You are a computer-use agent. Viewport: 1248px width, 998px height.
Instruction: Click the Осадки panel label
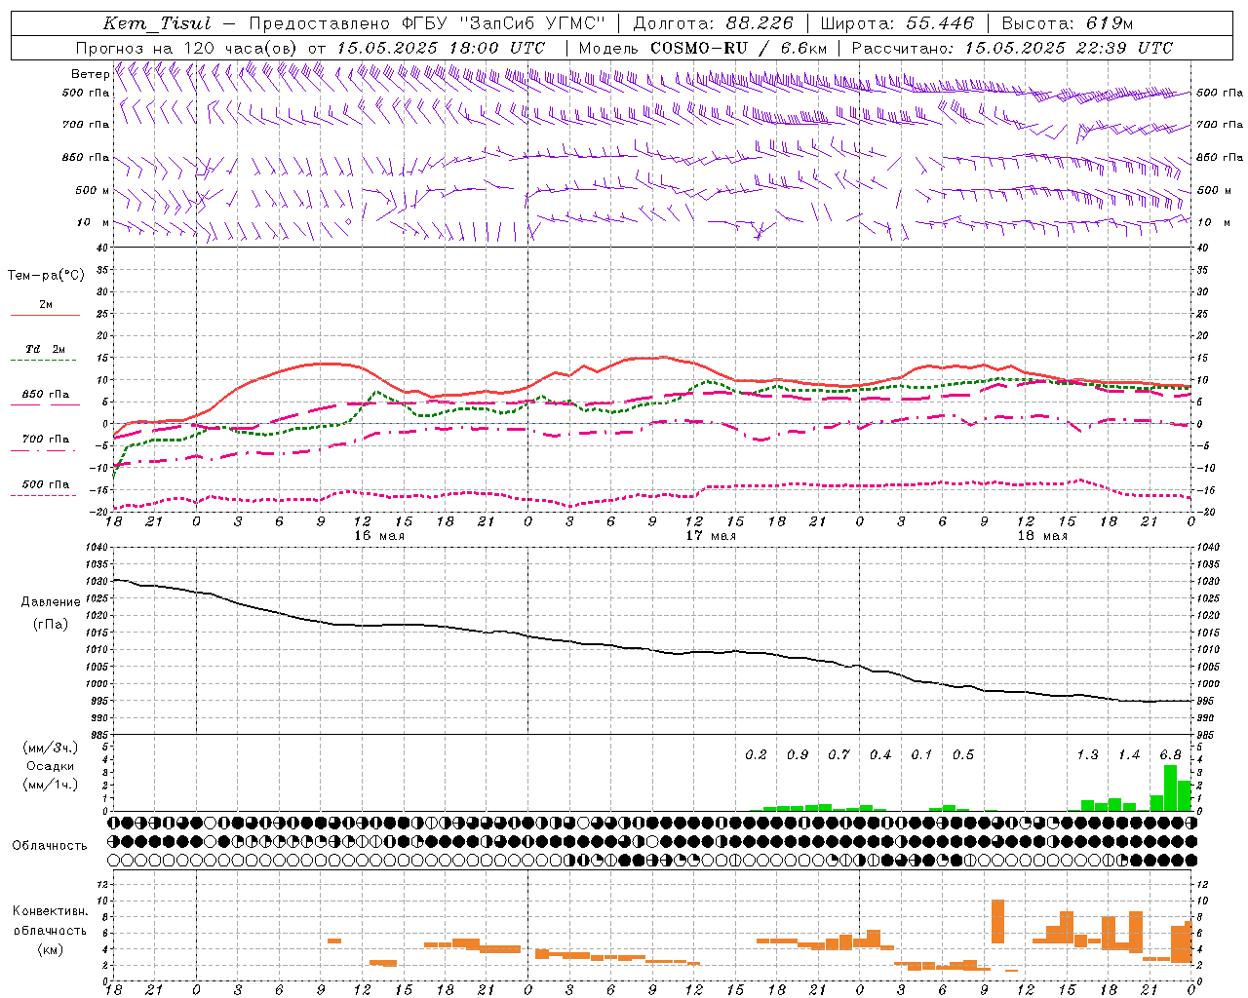click(x=51, y=766)
